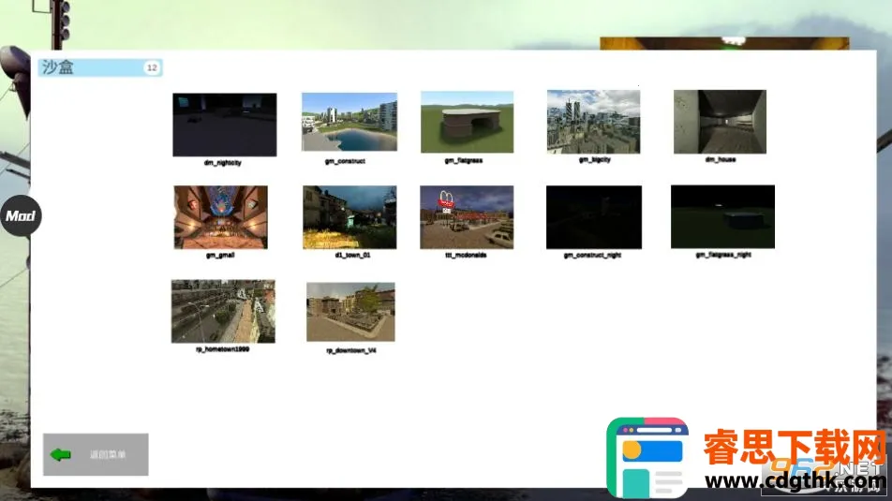This screenshot has width=892, height=501.
Task: Load the gm_gmall map thumbnail
Action: pyautogui.click(x=220, y=217)
